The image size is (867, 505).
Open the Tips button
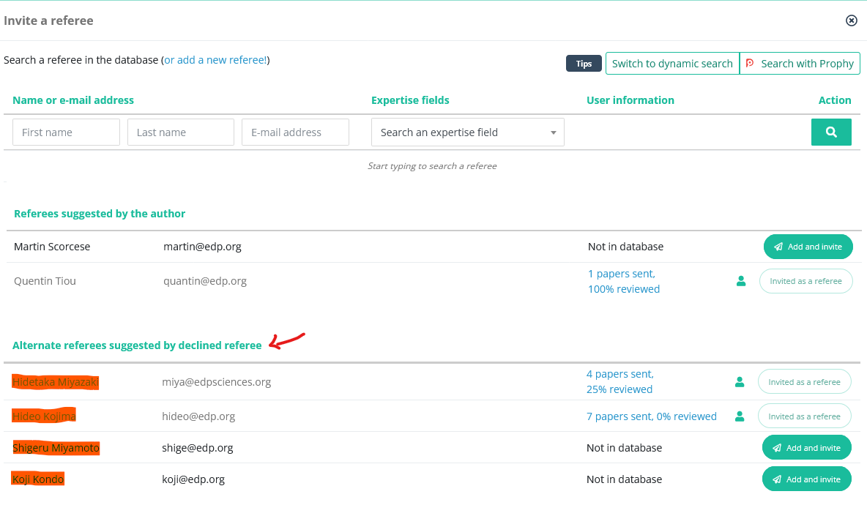[x=584, y=64]
